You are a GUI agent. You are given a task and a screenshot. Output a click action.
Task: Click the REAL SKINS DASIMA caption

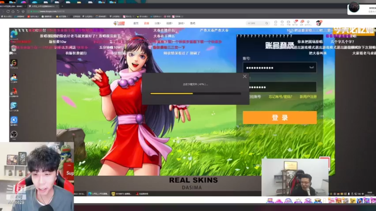193,183
